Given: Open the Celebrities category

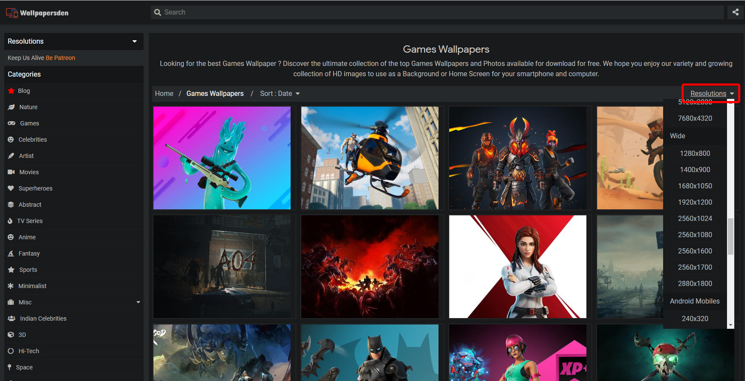Looking at the screenshot, I should 33,140.
